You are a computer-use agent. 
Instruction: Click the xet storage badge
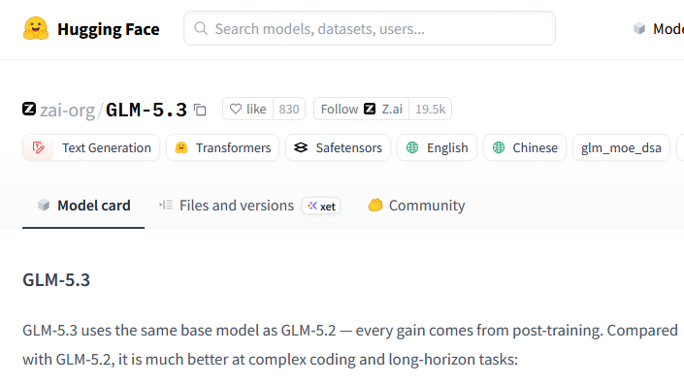click(321, 206)
